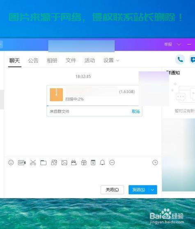Activate the scissors screenshot tool

click(x=33, y=162)
